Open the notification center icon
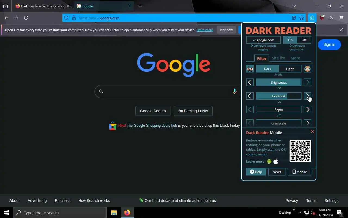The width and height of the screenshot is (348, 218). point(339,213)
